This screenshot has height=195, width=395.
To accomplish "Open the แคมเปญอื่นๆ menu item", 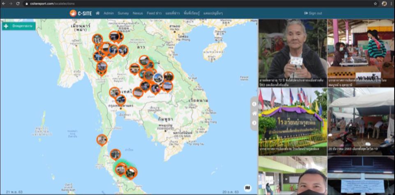I will click(213, 13).
